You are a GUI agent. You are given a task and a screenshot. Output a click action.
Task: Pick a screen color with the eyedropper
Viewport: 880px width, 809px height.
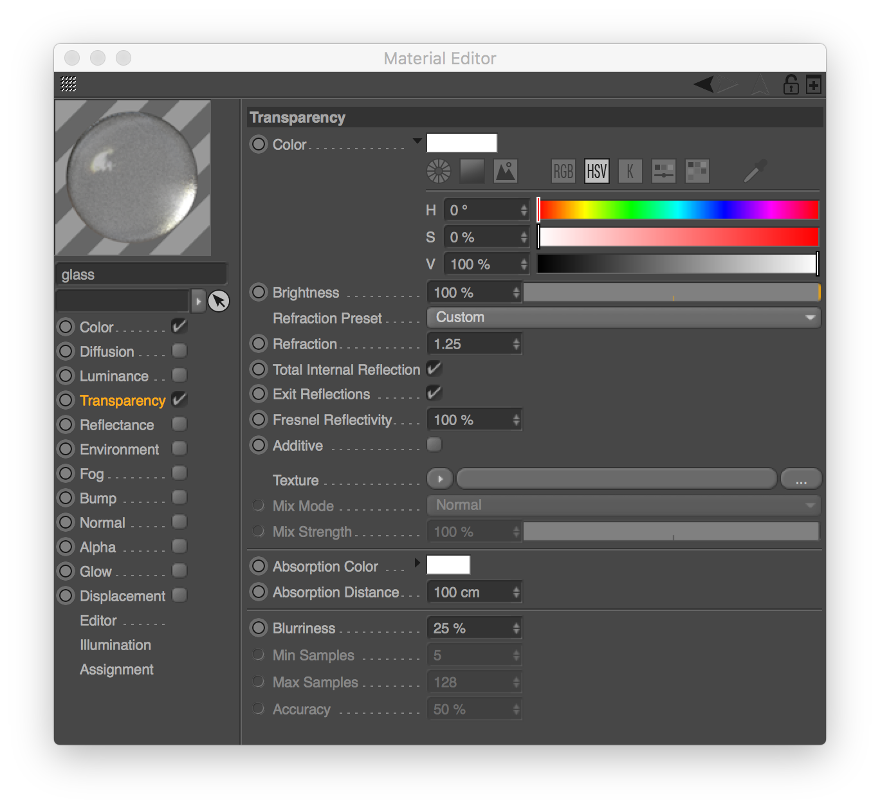click(754, 171)
